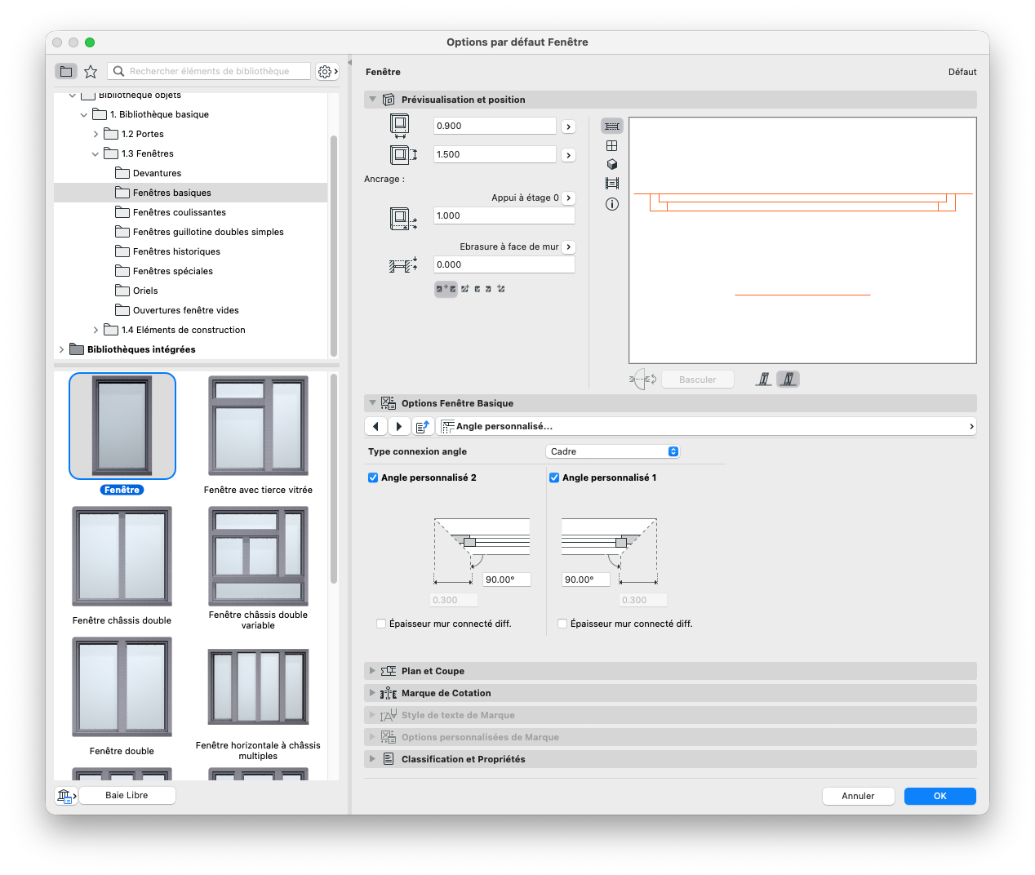Viewport: 1035px width, 875px height.
Task: Open the options page list icon
Action: tap(423, 426)
